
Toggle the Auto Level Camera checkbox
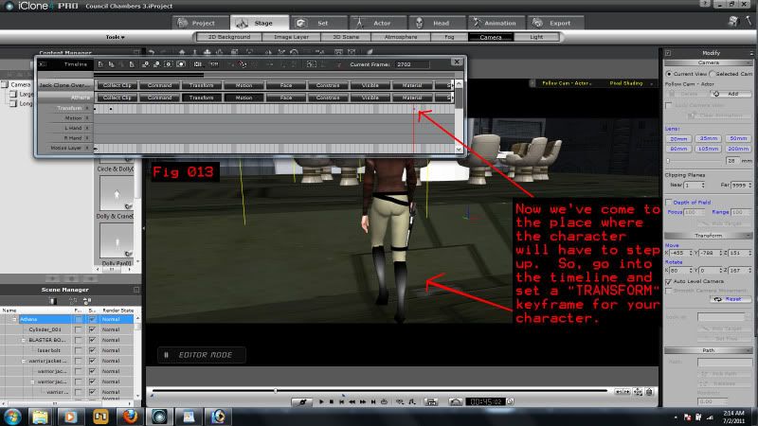[669, 281]
